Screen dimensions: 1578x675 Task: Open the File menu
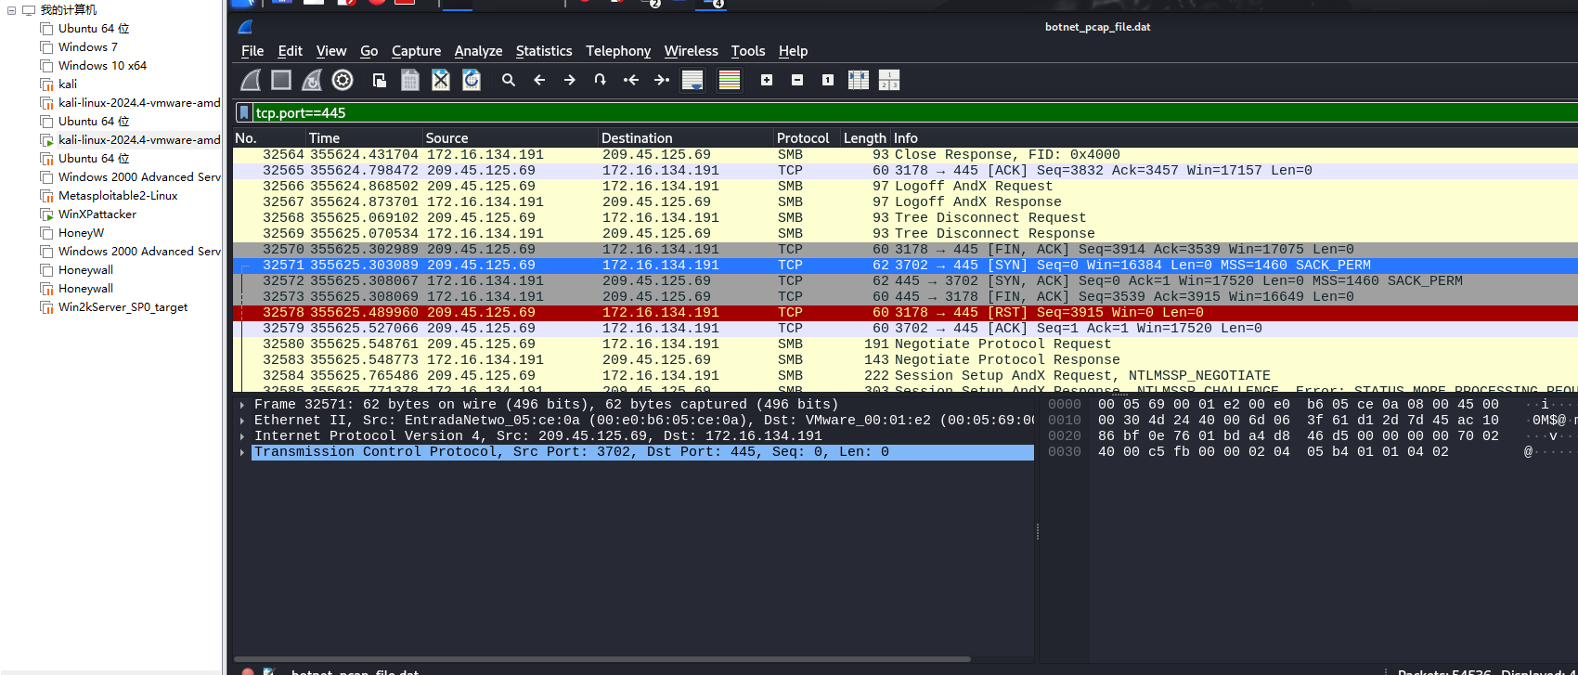tap(252, 51)
